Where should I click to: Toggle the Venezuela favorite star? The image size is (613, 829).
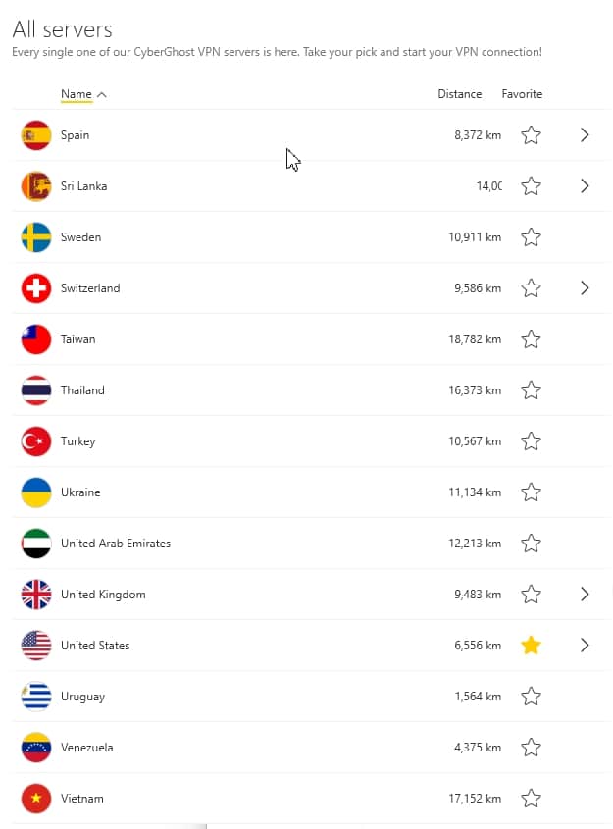tap(531, 747)
